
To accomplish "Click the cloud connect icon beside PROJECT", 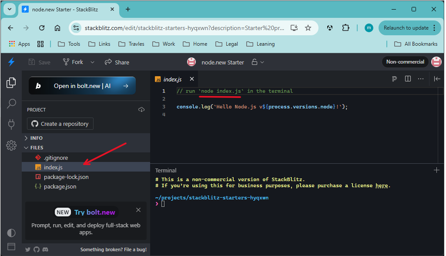I will [x=141, y=110].
